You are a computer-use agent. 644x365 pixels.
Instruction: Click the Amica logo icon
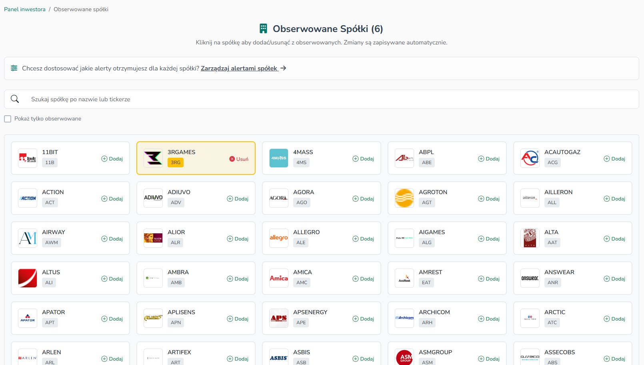[279, 278]
